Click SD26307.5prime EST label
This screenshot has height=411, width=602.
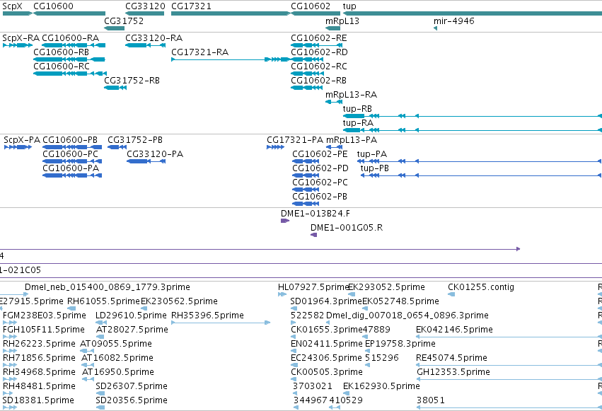point(132,386)
